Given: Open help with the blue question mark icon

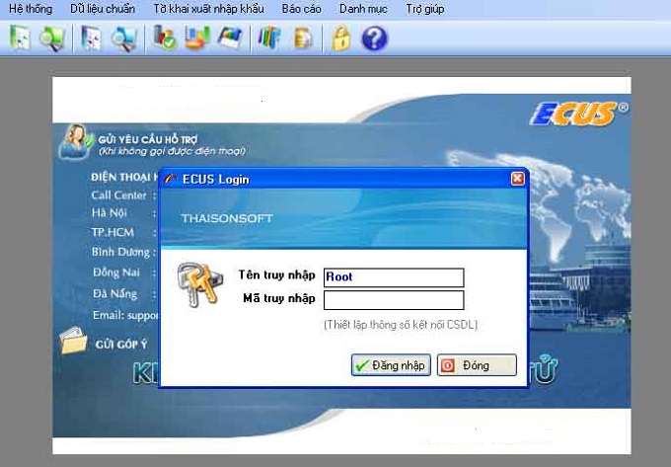Looking at the screenshot, I should (x=374, y=39).
